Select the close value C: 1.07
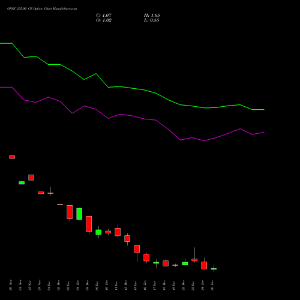Screen dimensions: 300x300 [104, 16]
